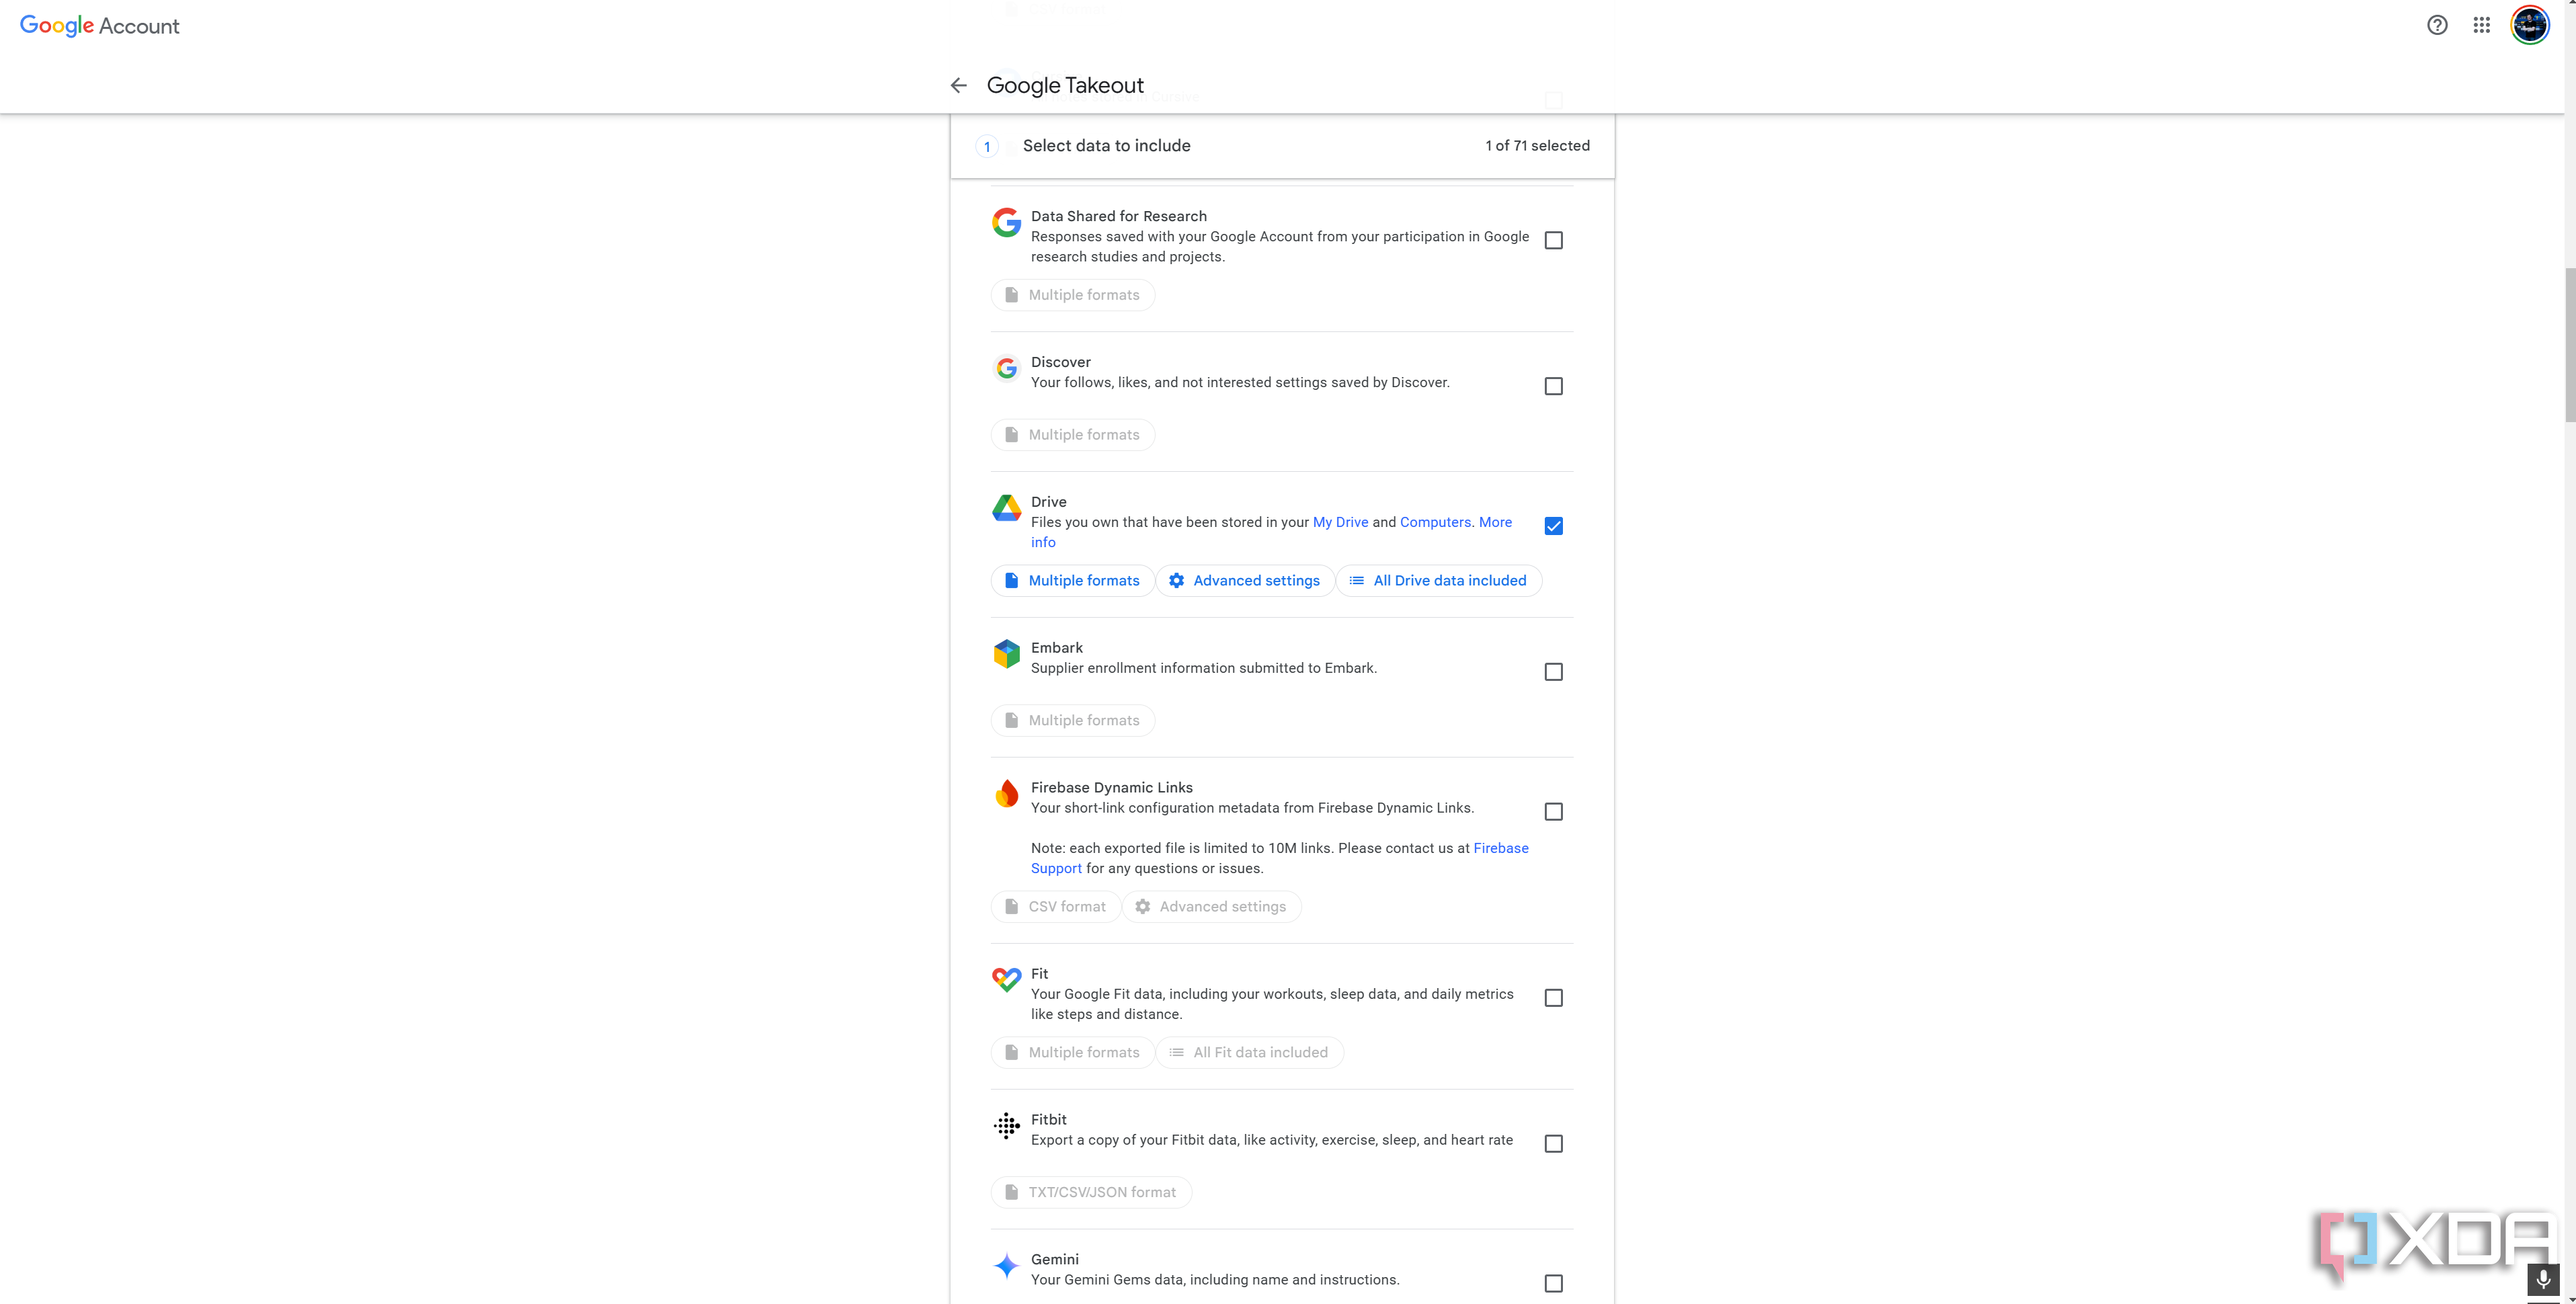Click the back arrow beside Google Takeout
Screen dimensions: 2576x1304
(958, 85)
